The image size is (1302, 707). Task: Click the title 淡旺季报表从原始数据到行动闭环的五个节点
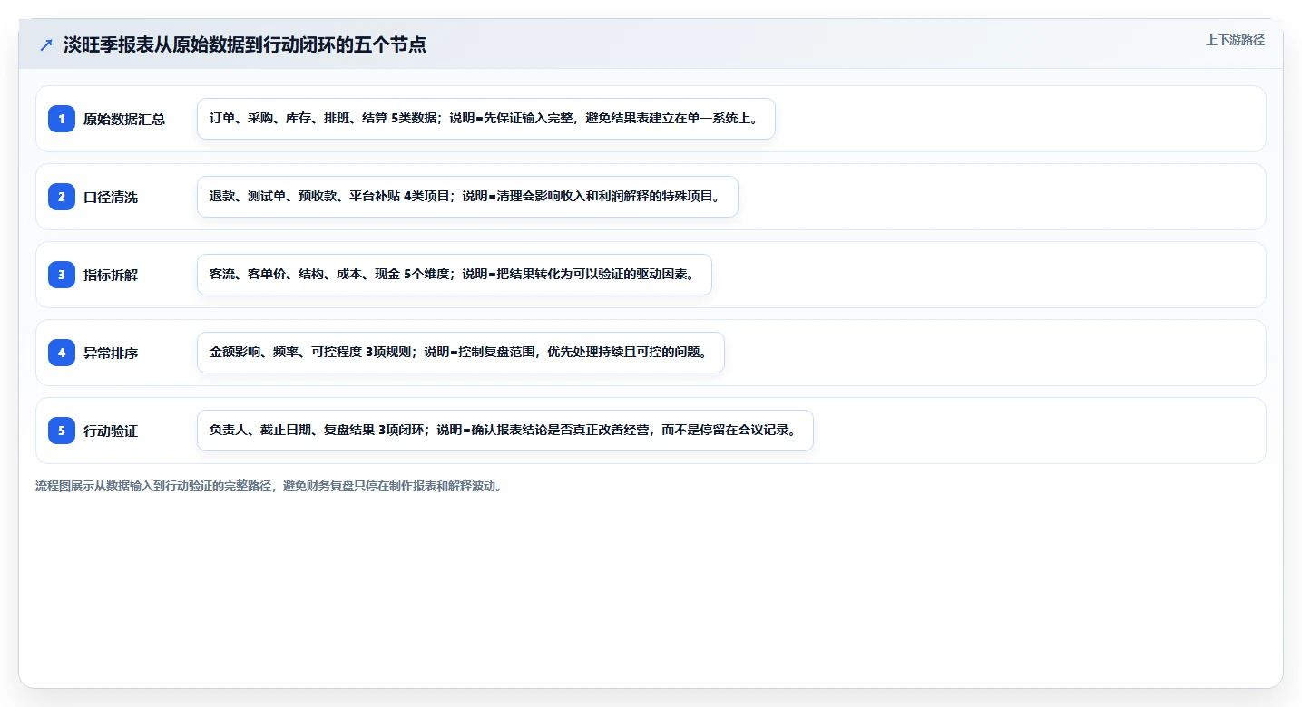(245, 45)
